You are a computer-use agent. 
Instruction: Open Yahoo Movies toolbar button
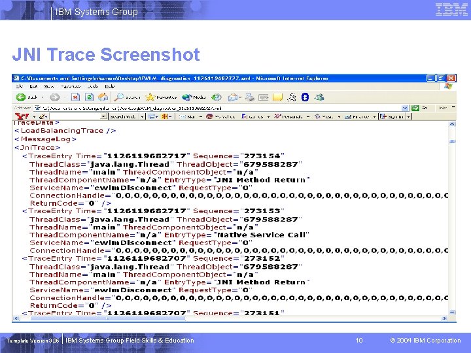pyautogui.click(x=324, y=116)
